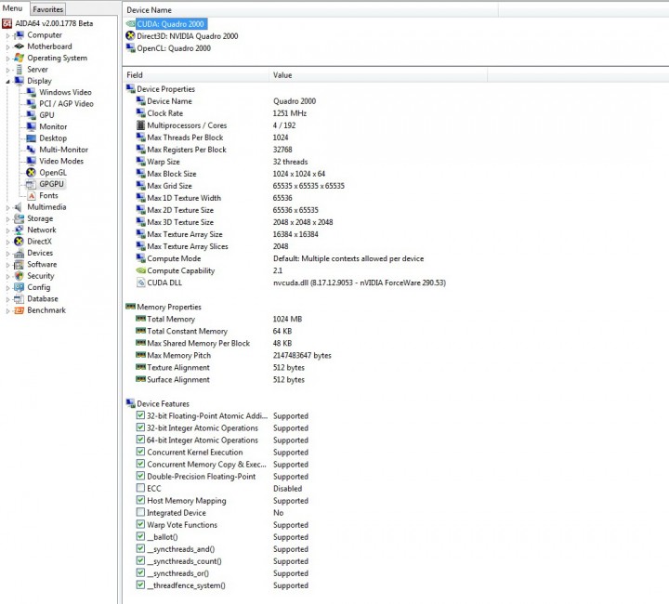Click the Field column header
This screenshot has height=604, width=669.
pyautogui.click(x=196, y=75)
